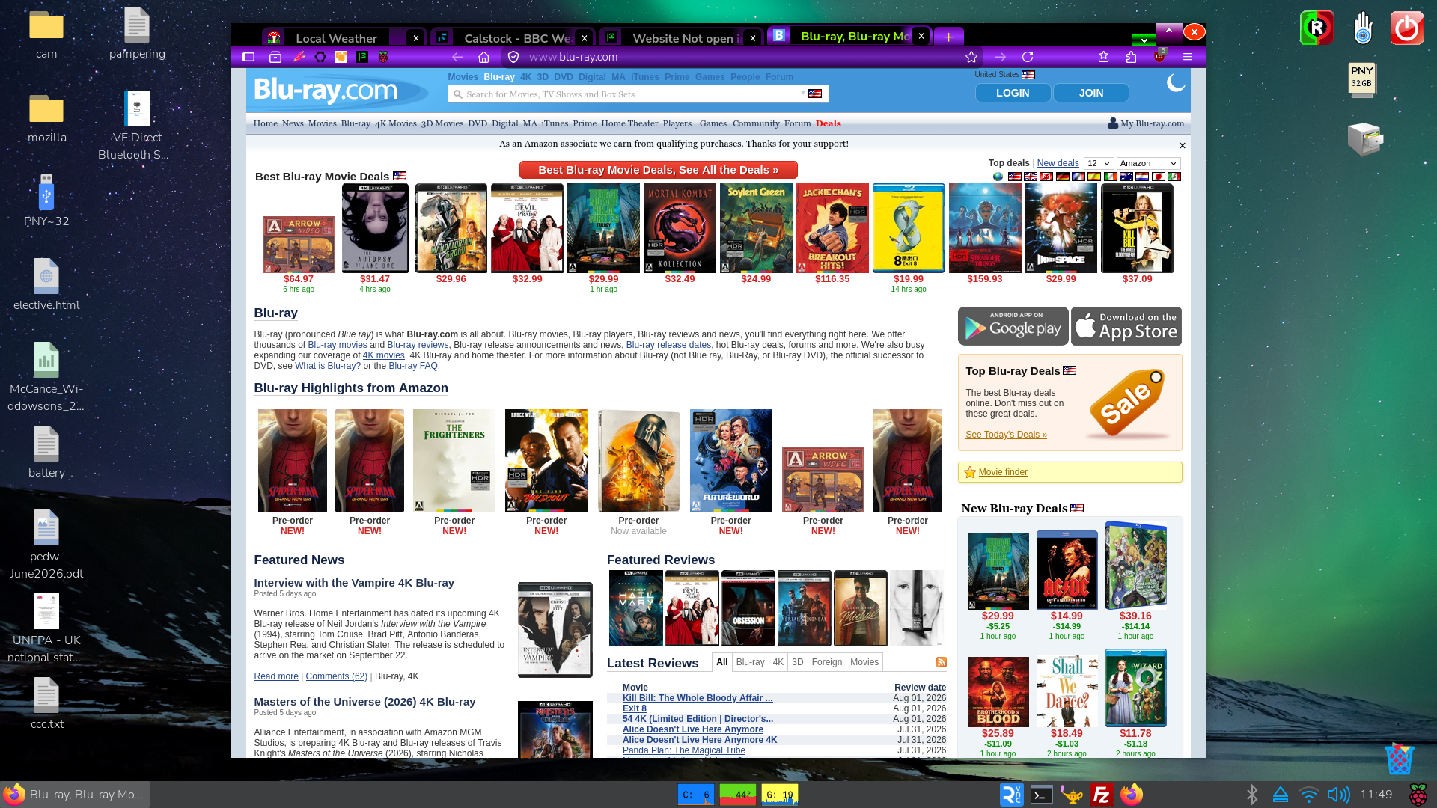Select the Canada flag for deals
This screenshot has width=1437, height=808.
click(x=1046, y=177)
